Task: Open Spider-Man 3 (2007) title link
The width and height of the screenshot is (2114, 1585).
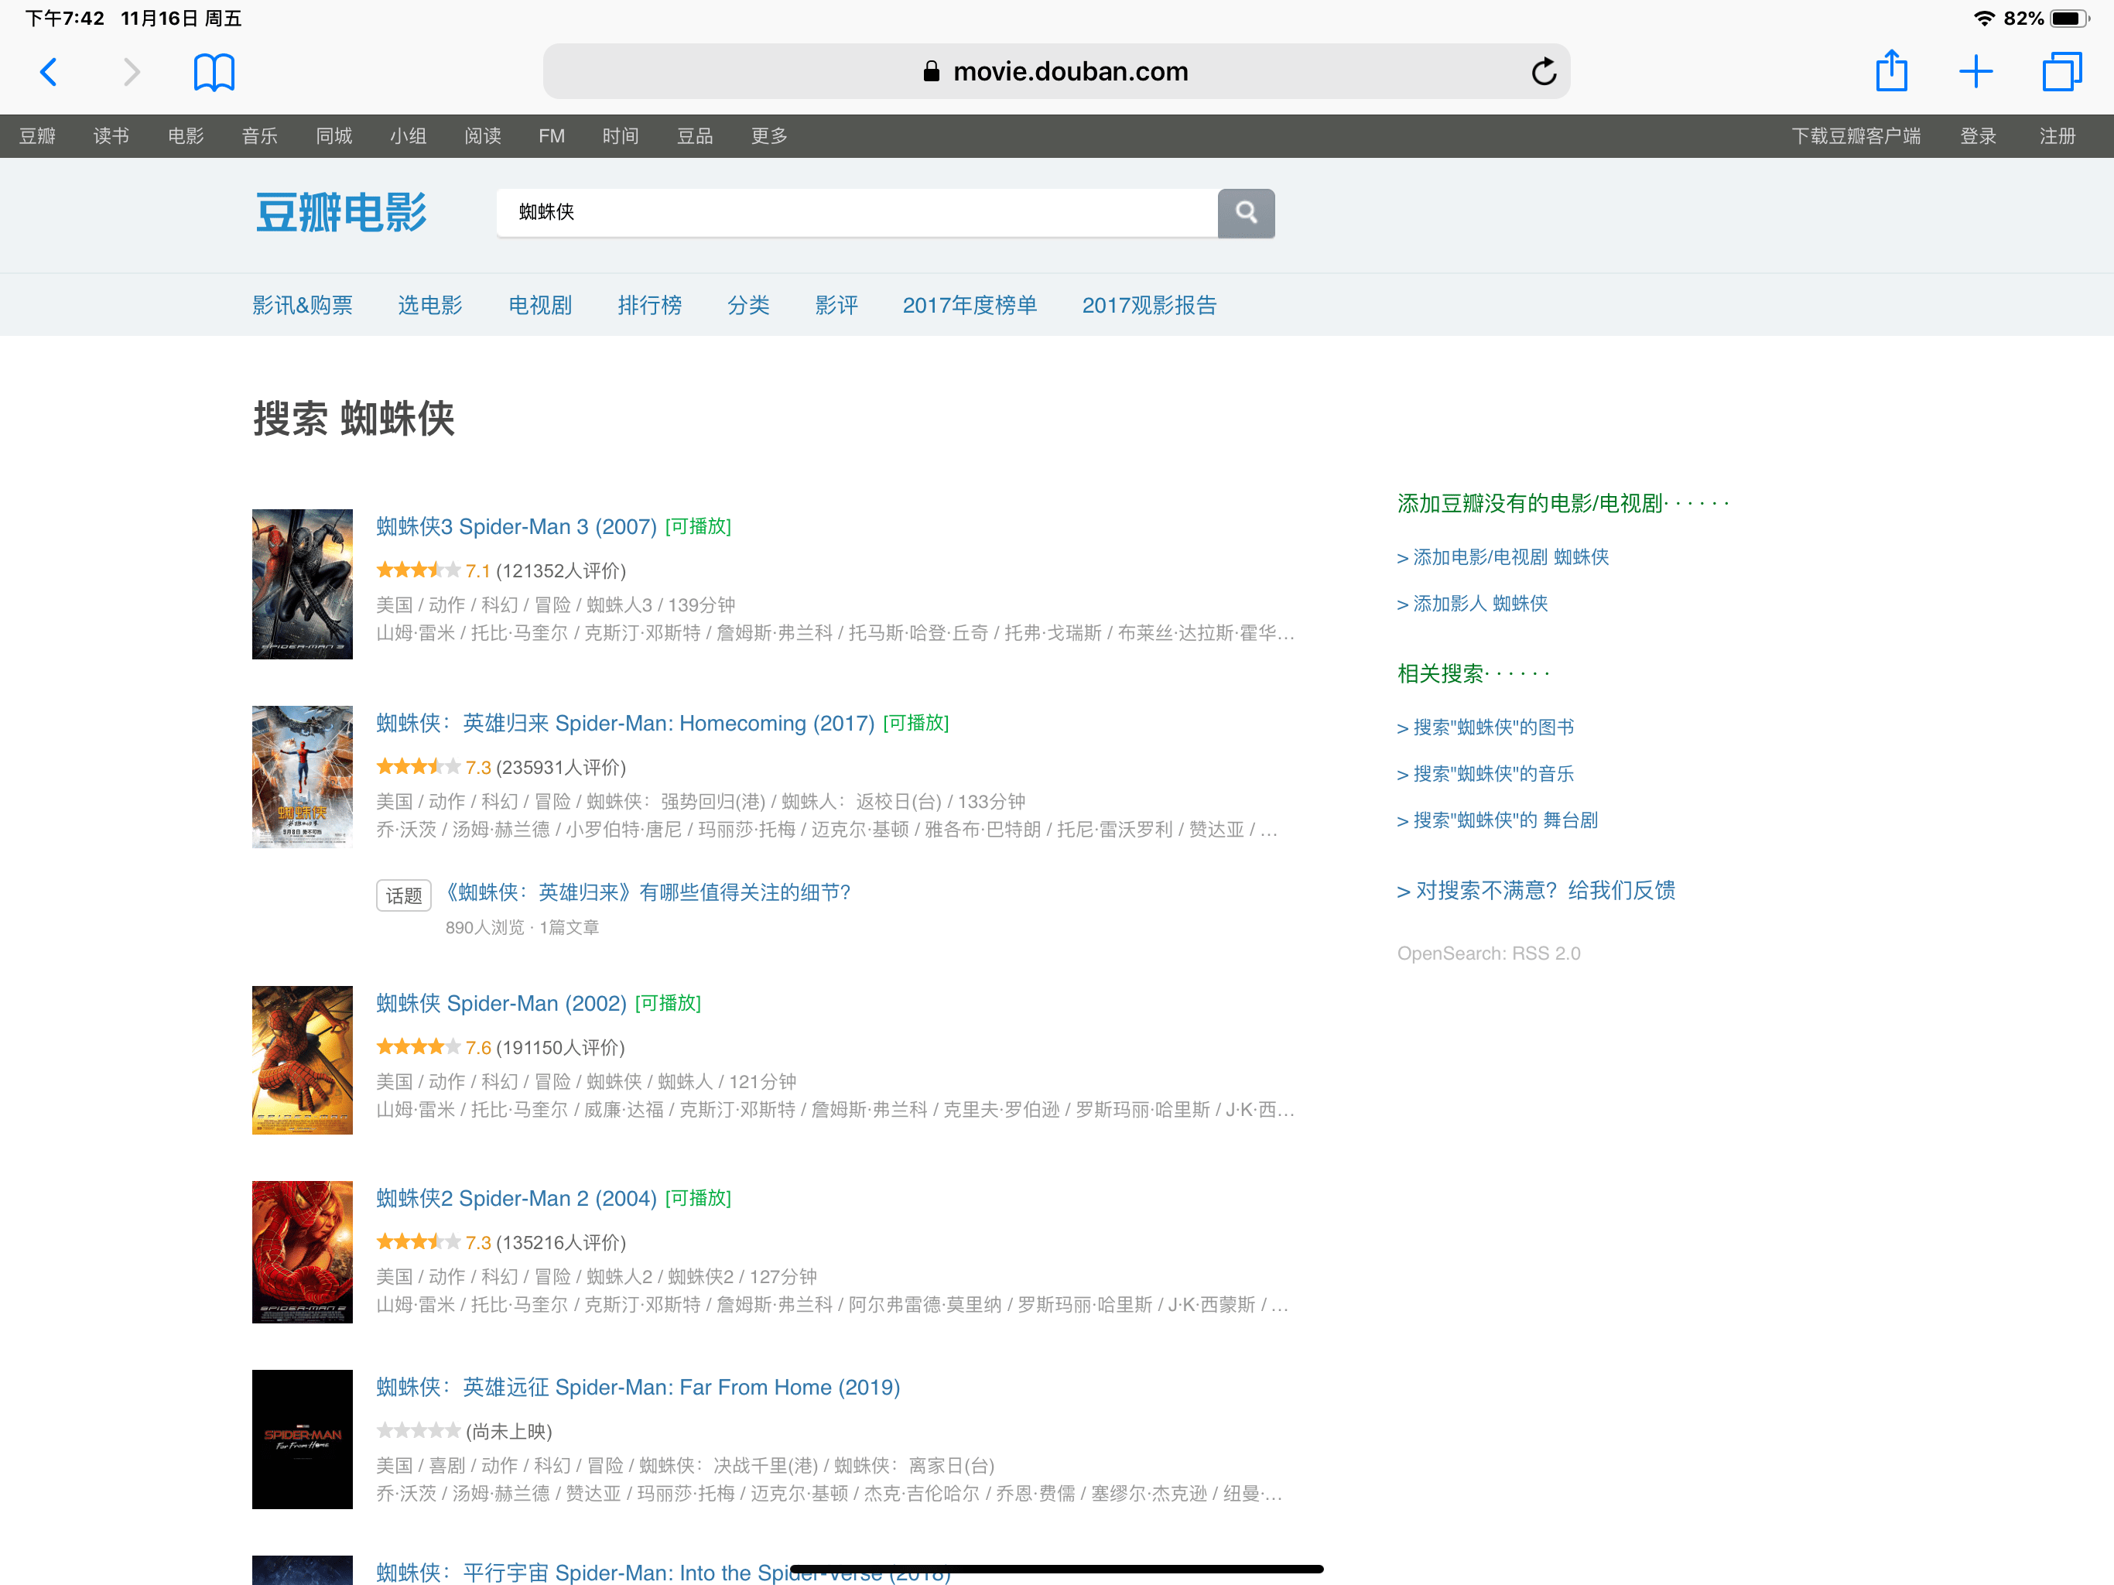Action: (516, 527)
